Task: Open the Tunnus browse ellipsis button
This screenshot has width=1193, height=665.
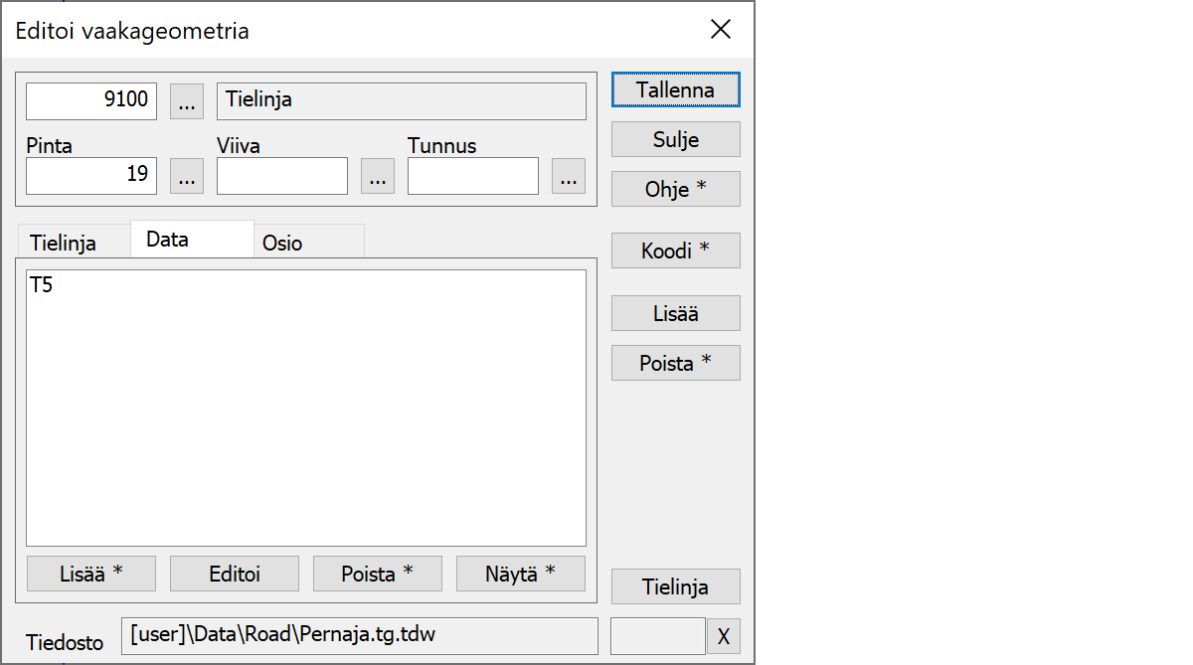Action: pos(568,176)
